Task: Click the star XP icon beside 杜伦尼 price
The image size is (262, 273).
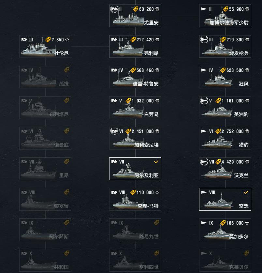Action: coord(67,40)
